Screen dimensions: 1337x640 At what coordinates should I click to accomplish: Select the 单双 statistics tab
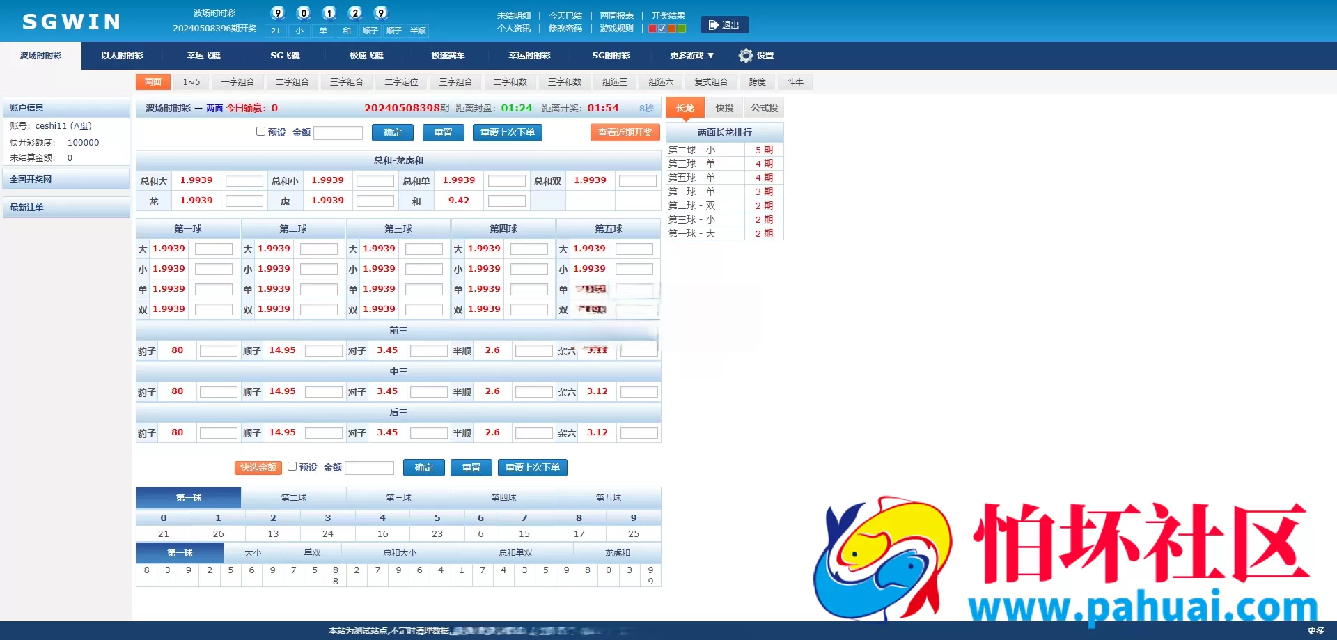pyautogui.click(x=312, y=553)
